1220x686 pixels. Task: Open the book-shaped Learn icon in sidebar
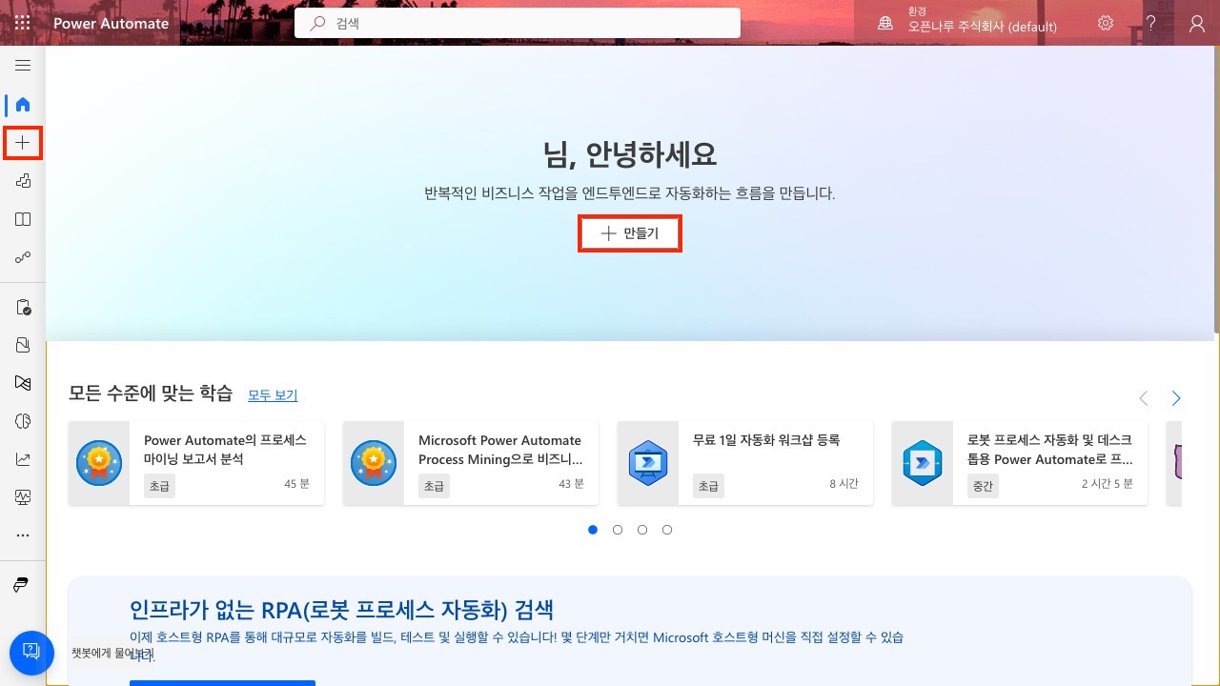pyautogui.click(x=23, y=219)
